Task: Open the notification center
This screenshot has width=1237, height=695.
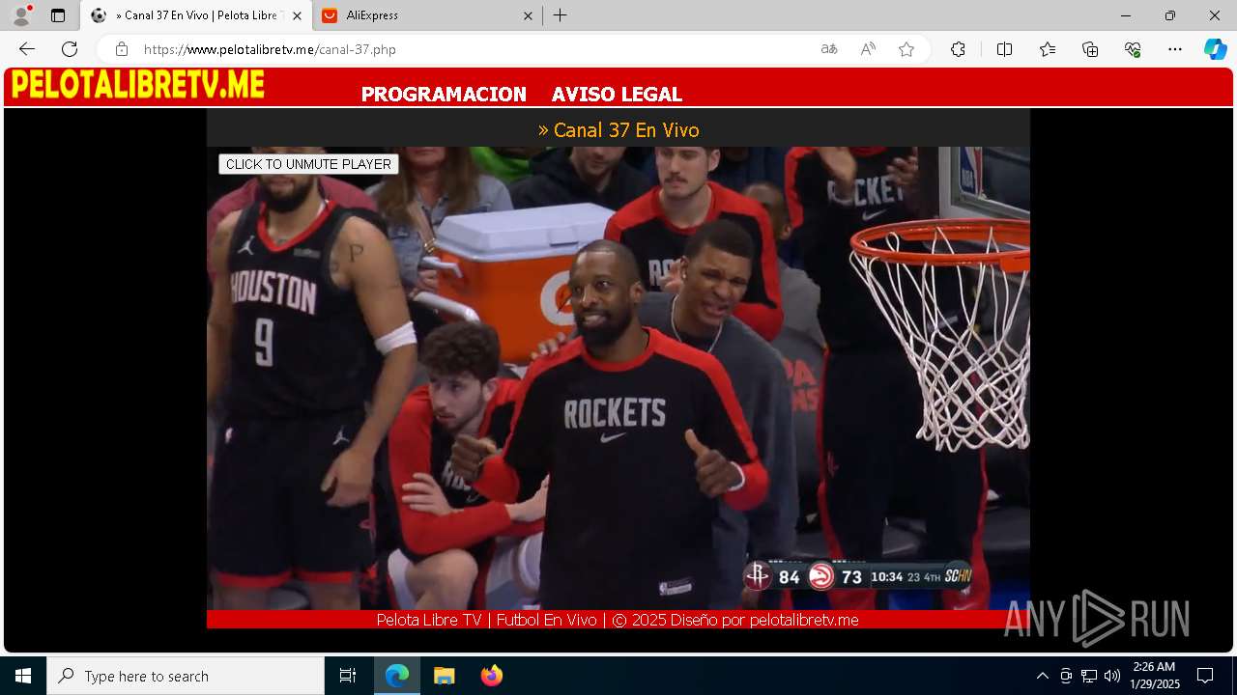Action: point(1205,676)
